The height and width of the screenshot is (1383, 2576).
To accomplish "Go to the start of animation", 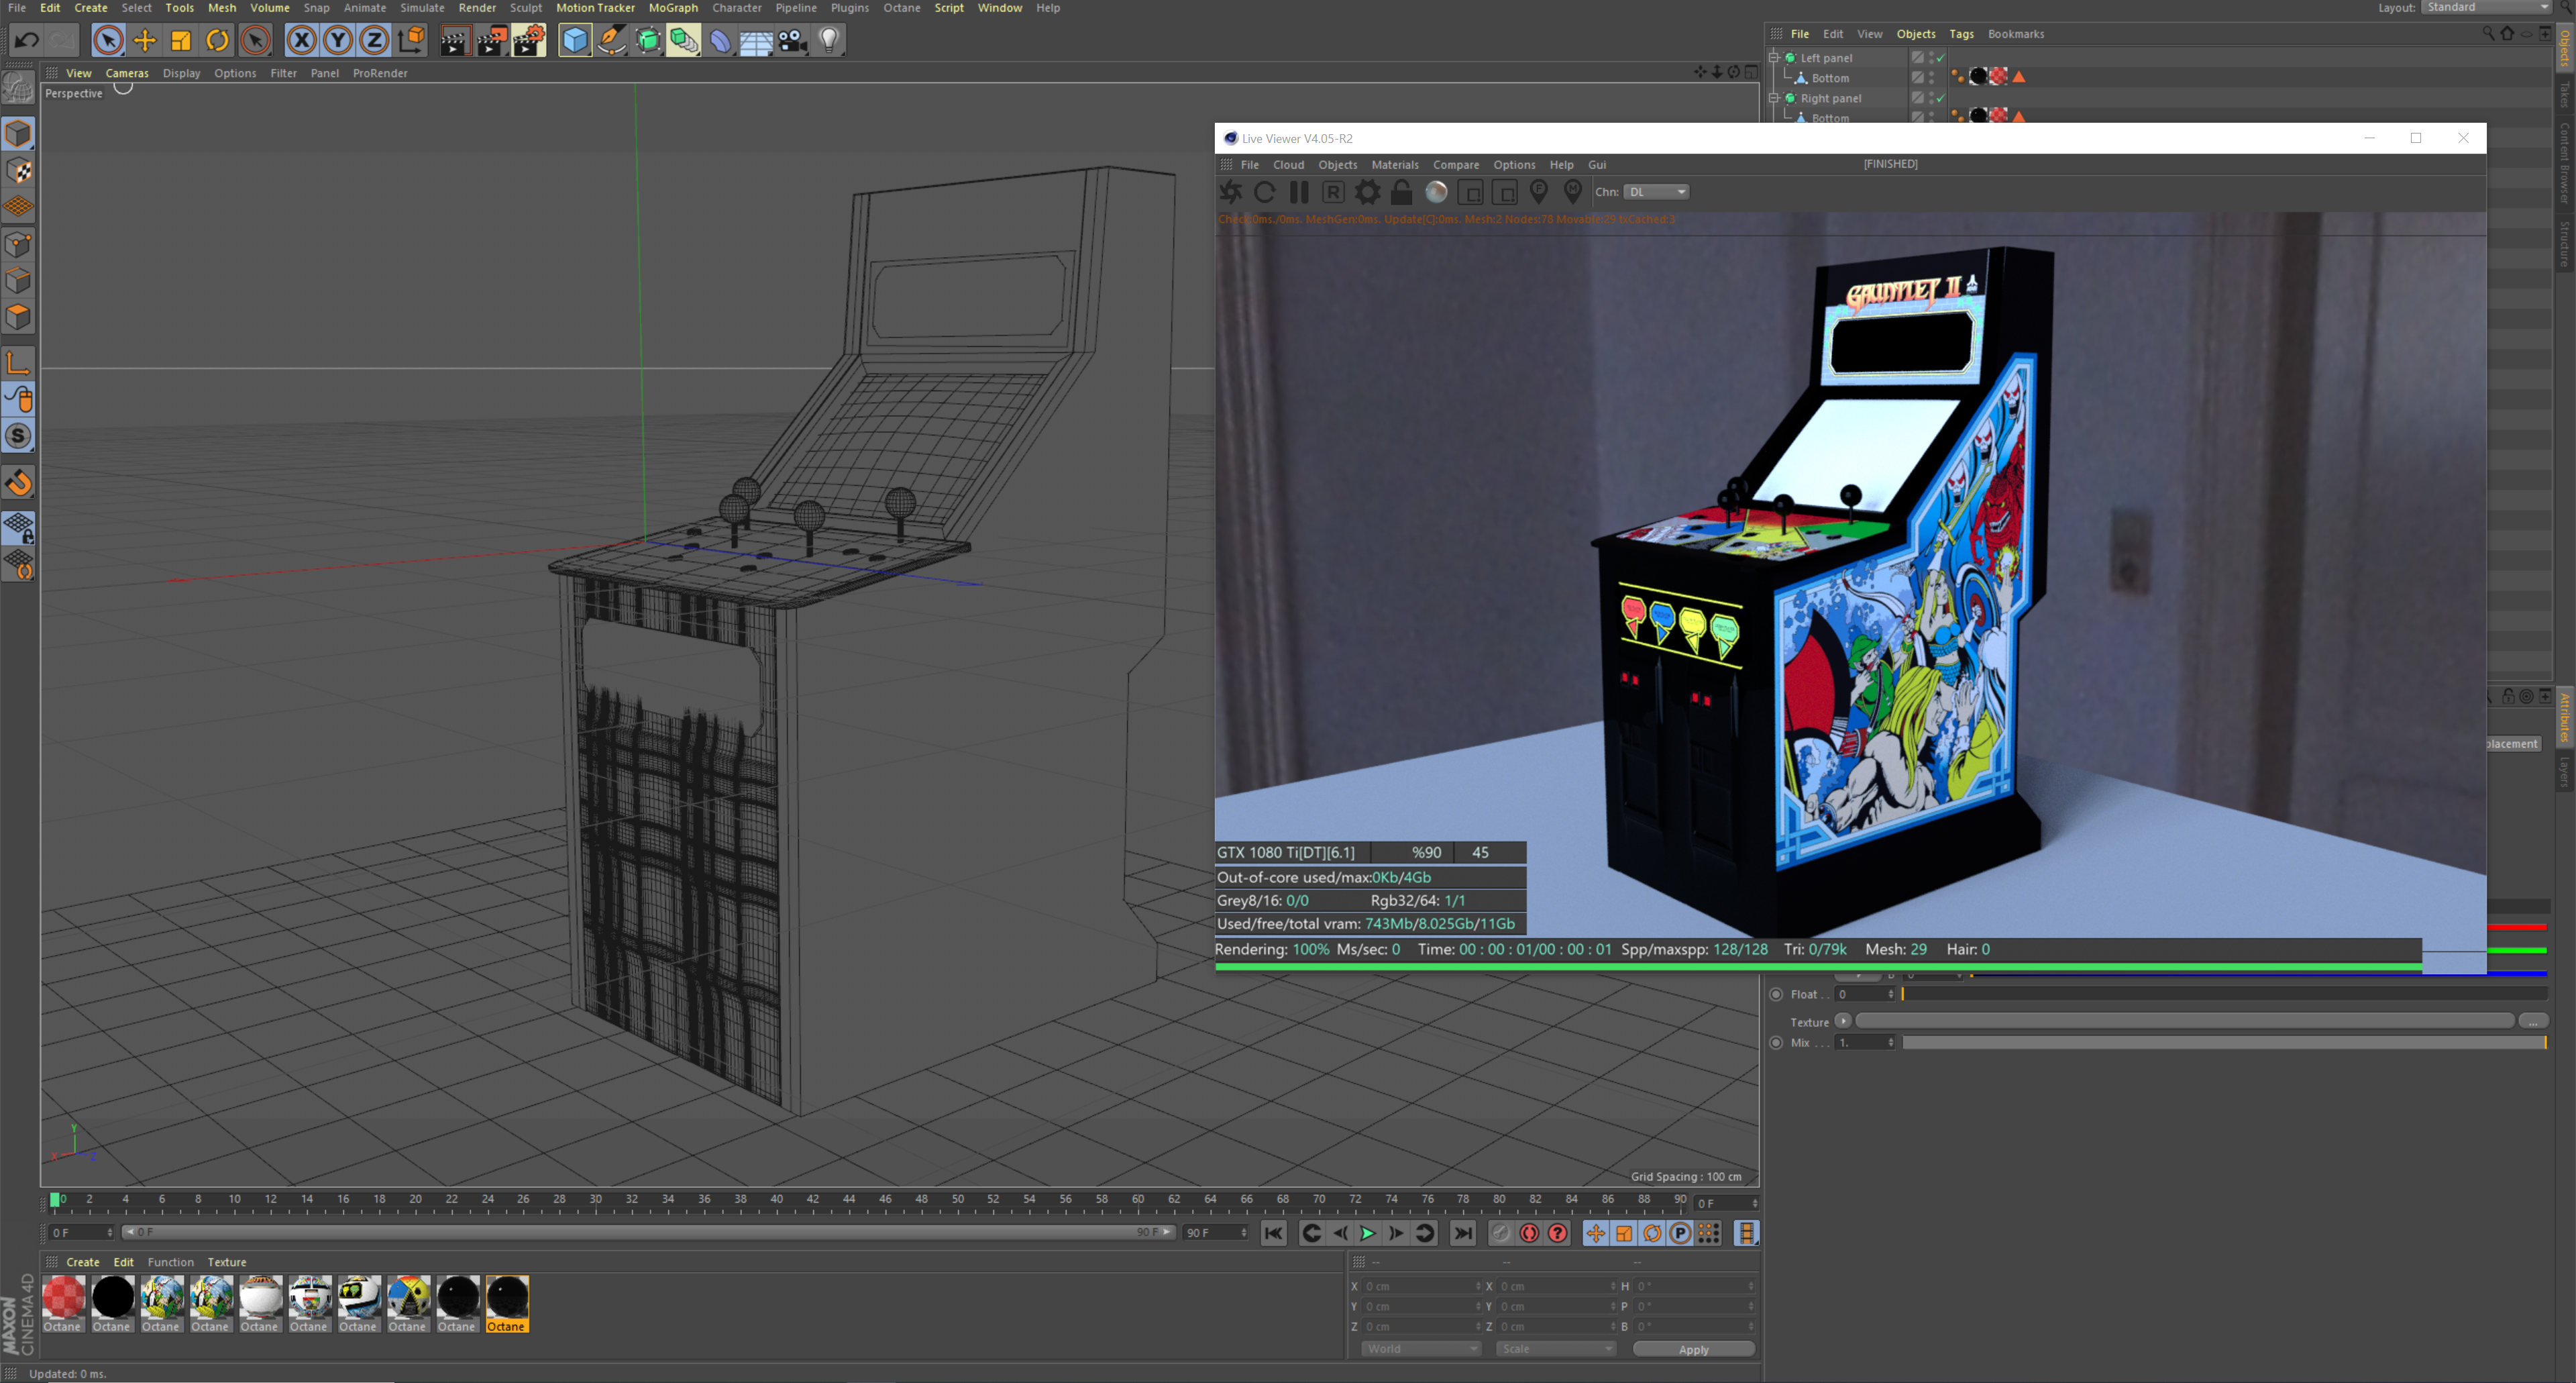I will coord(1273,1233).
